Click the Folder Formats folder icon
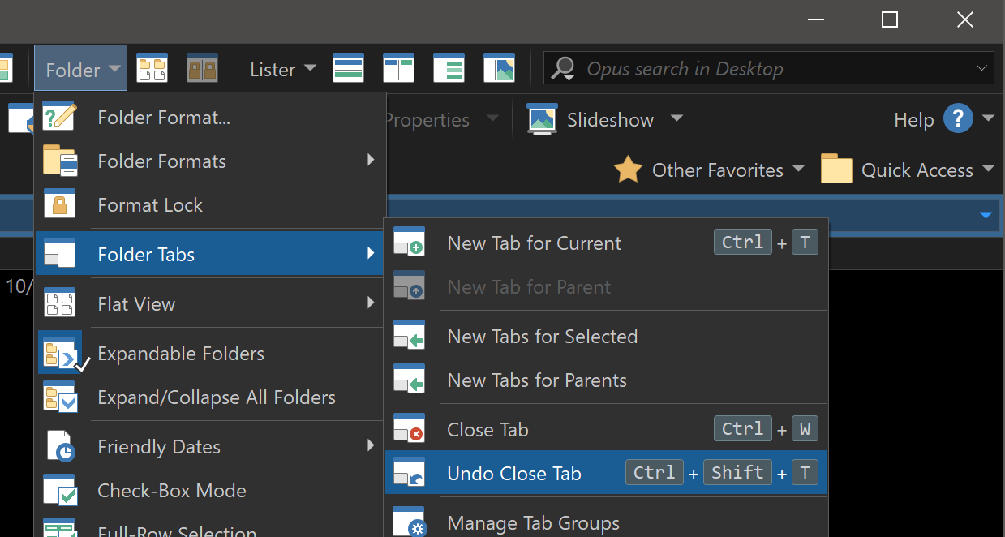This screenshot has height=537, width=1005. (x=59, y=160)
